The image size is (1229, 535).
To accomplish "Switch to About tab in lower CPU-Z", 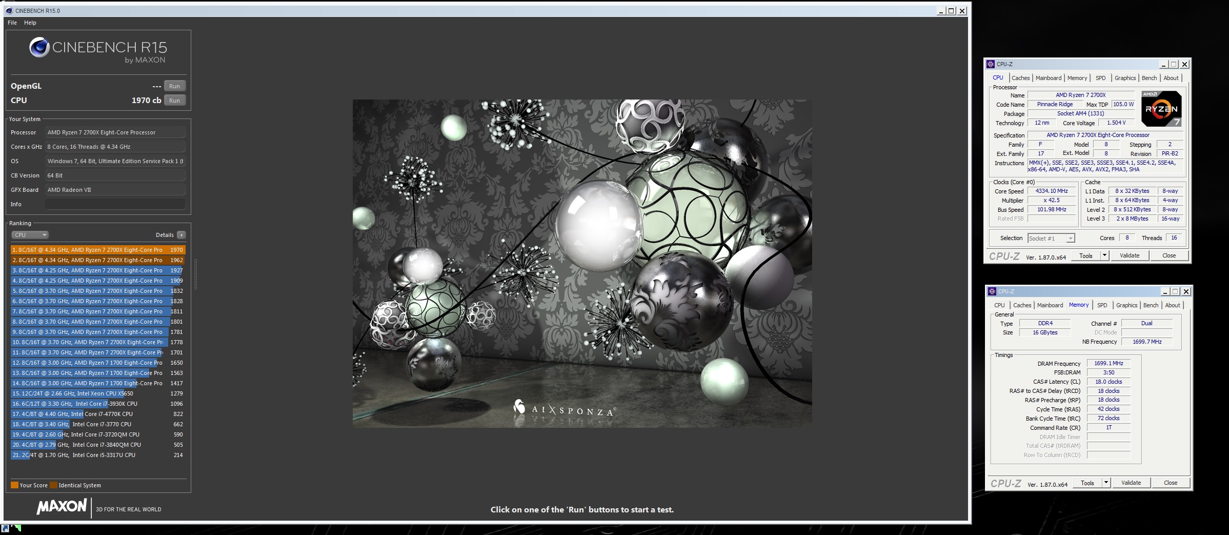I will [1172, 305].
